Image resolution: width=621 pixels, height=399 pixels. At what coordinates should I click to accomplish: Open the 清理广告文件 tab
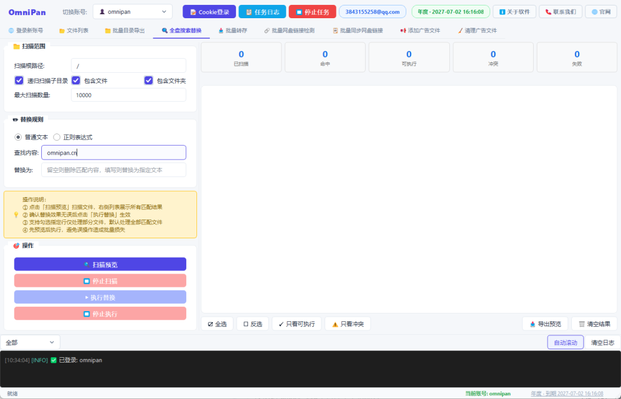tap(477, 30)
